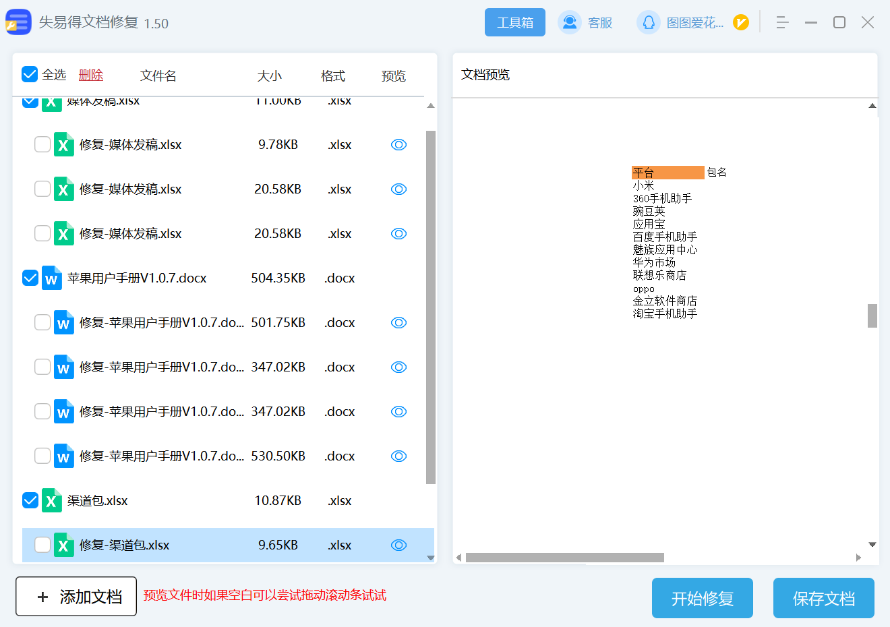Preview the 530.50KB repaired docx via eye icon
This screenshot has width=890, height=627.
click(398, 456)
